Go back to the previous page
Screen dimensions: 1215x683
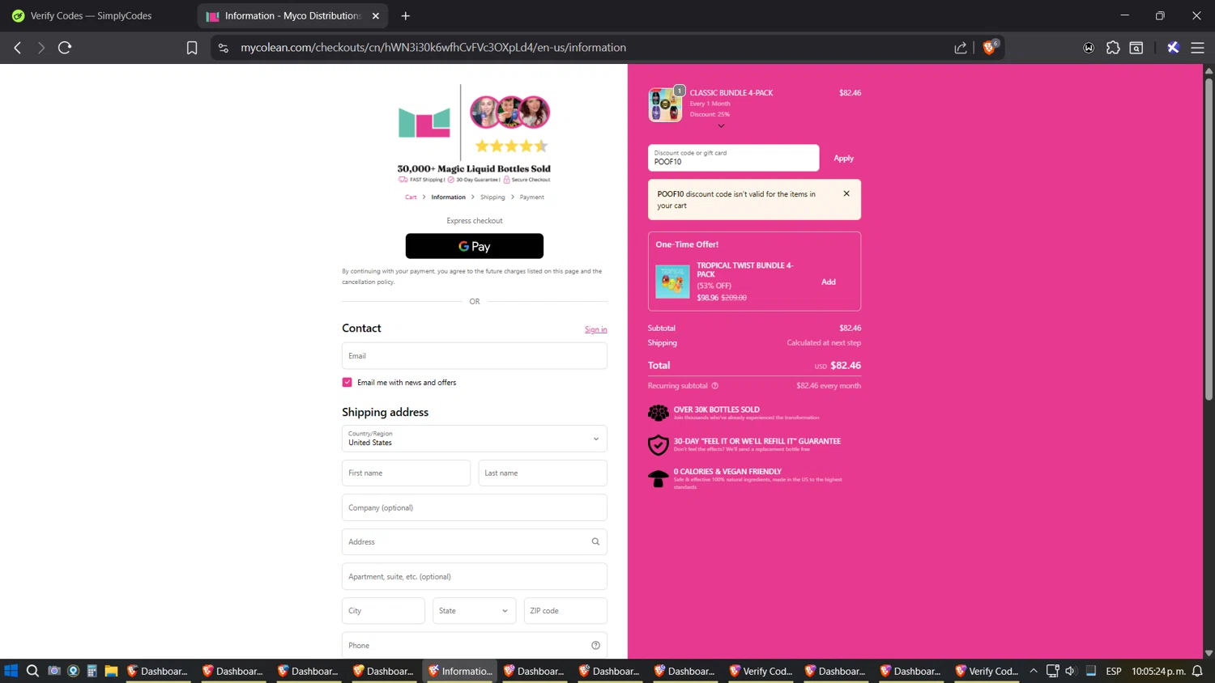click(x=17, y=48)
